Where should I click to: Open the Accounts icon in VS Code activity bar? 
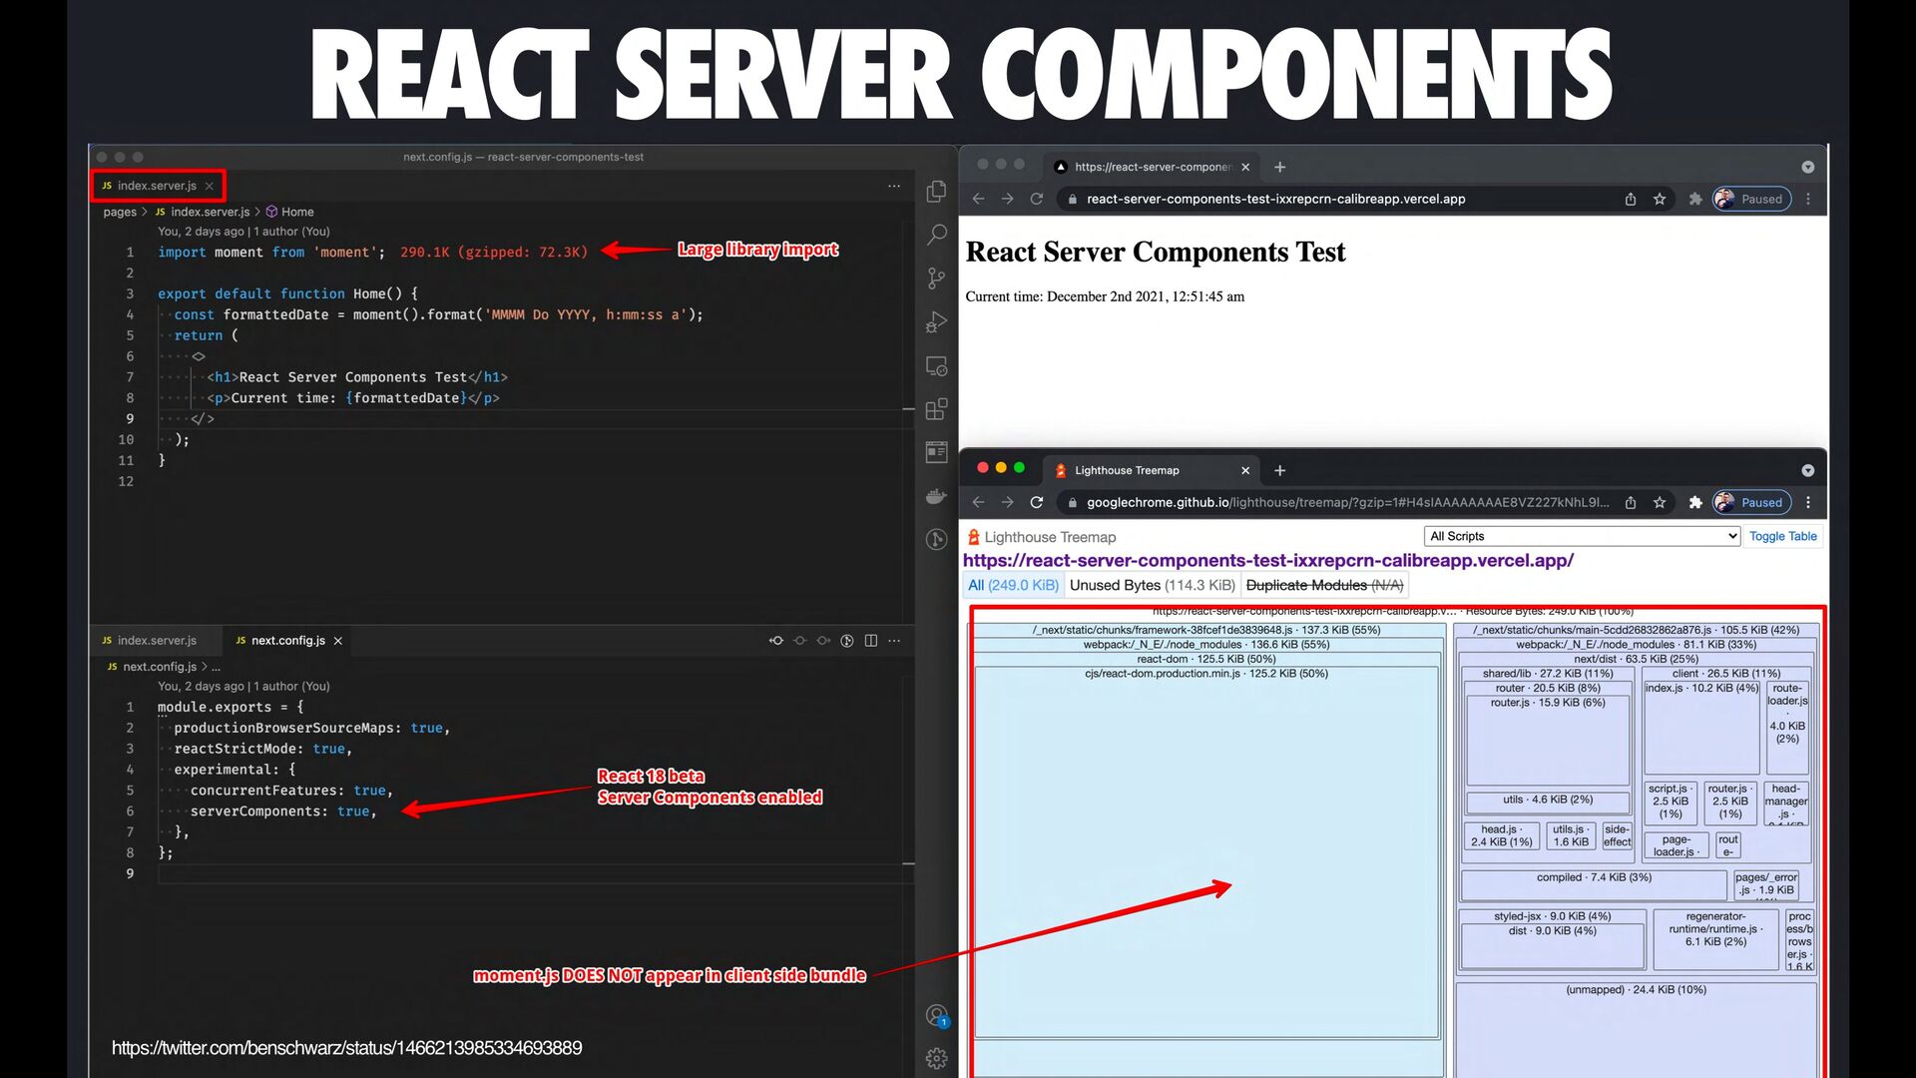936,1016
